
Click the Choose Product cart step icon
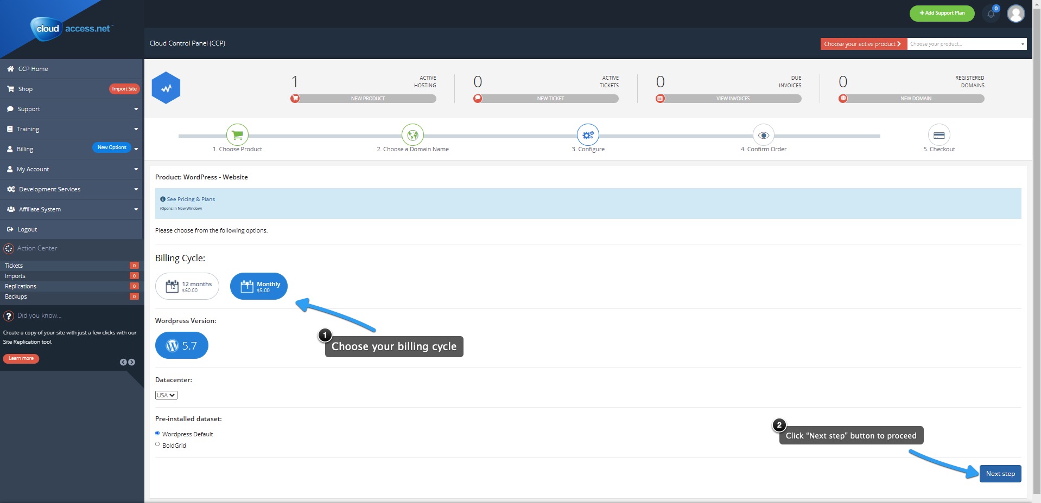coord(237,134)
